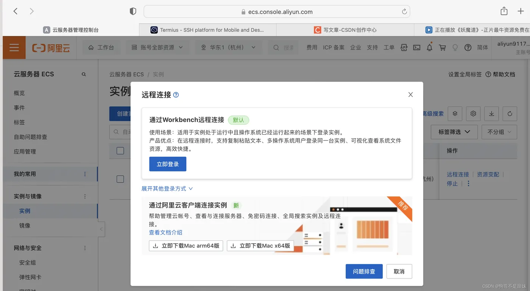Switch language via 简体
Screen dimensions: 530x291
483,47
